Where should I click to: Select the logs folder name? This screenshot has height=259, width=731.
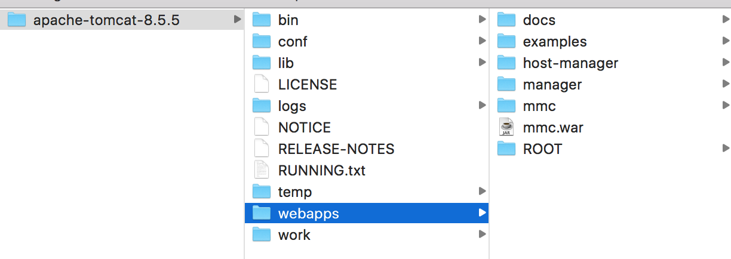(292, 106)
